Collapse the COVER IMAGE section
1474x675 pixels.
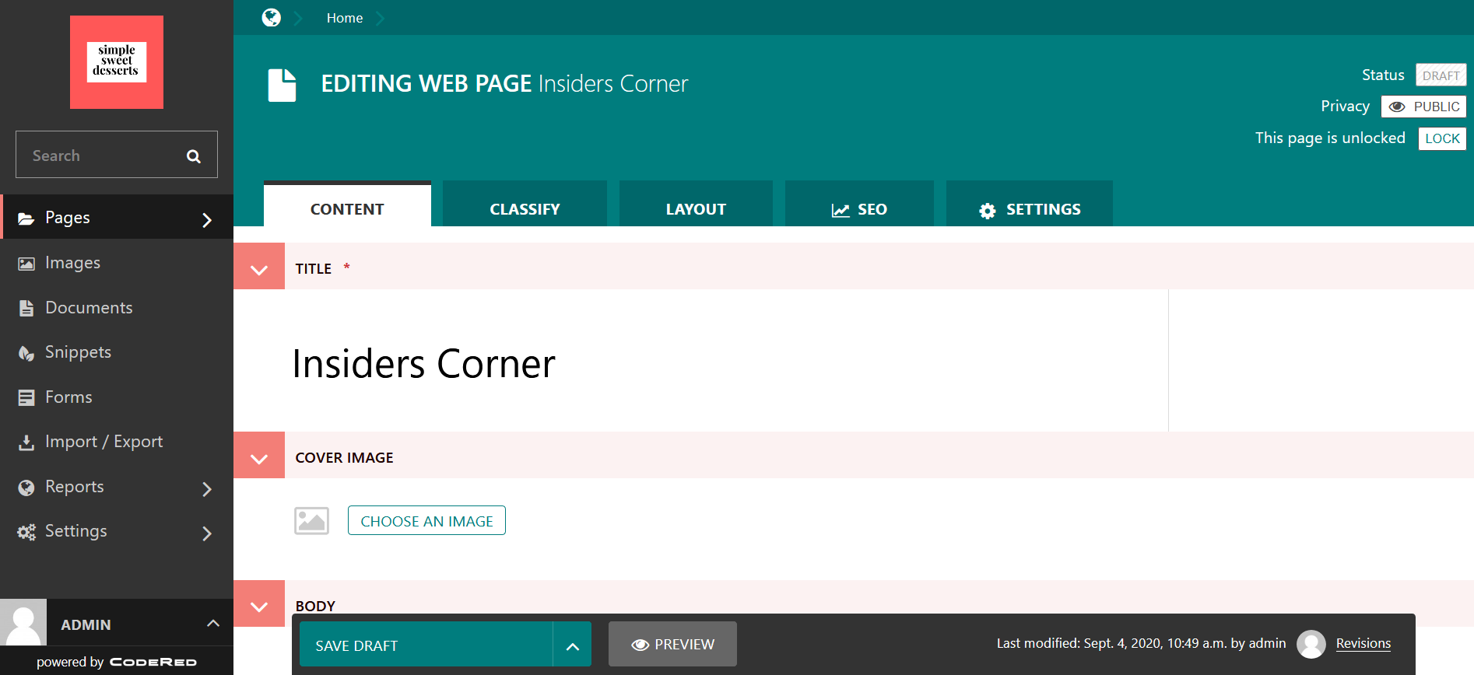point(259,458)
